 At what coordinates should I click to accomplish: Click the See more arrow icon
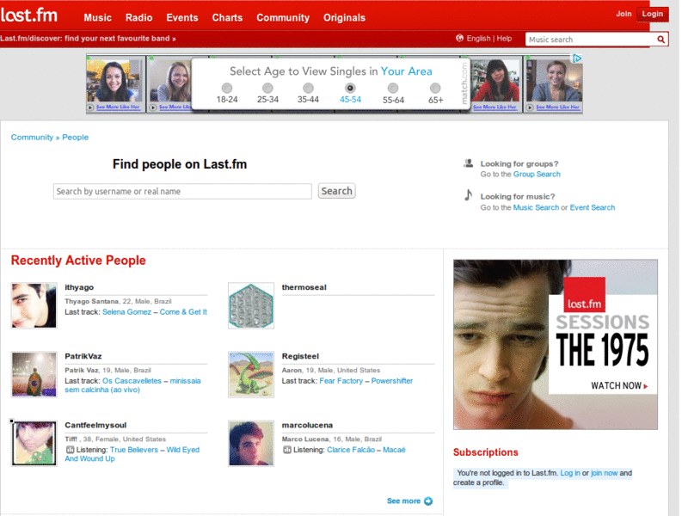point(428,501)
